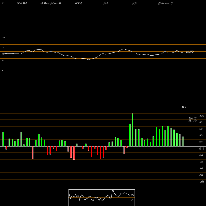206x206 pixels.
Task: Click the MR axis label -20
Action: (201, 155)
